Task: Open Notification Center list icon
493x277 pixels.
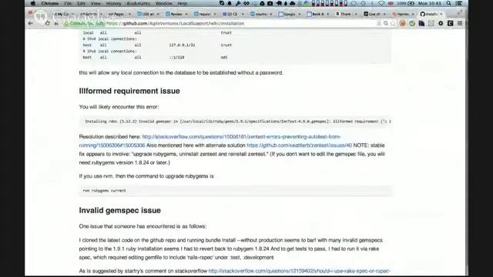Action: 459,3
